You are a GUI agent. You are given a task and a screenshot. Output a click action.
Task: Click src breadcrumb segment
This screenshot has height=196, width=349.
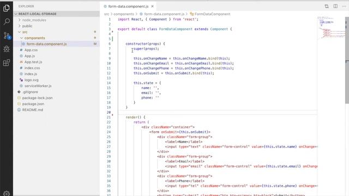(x=107, y=14)
